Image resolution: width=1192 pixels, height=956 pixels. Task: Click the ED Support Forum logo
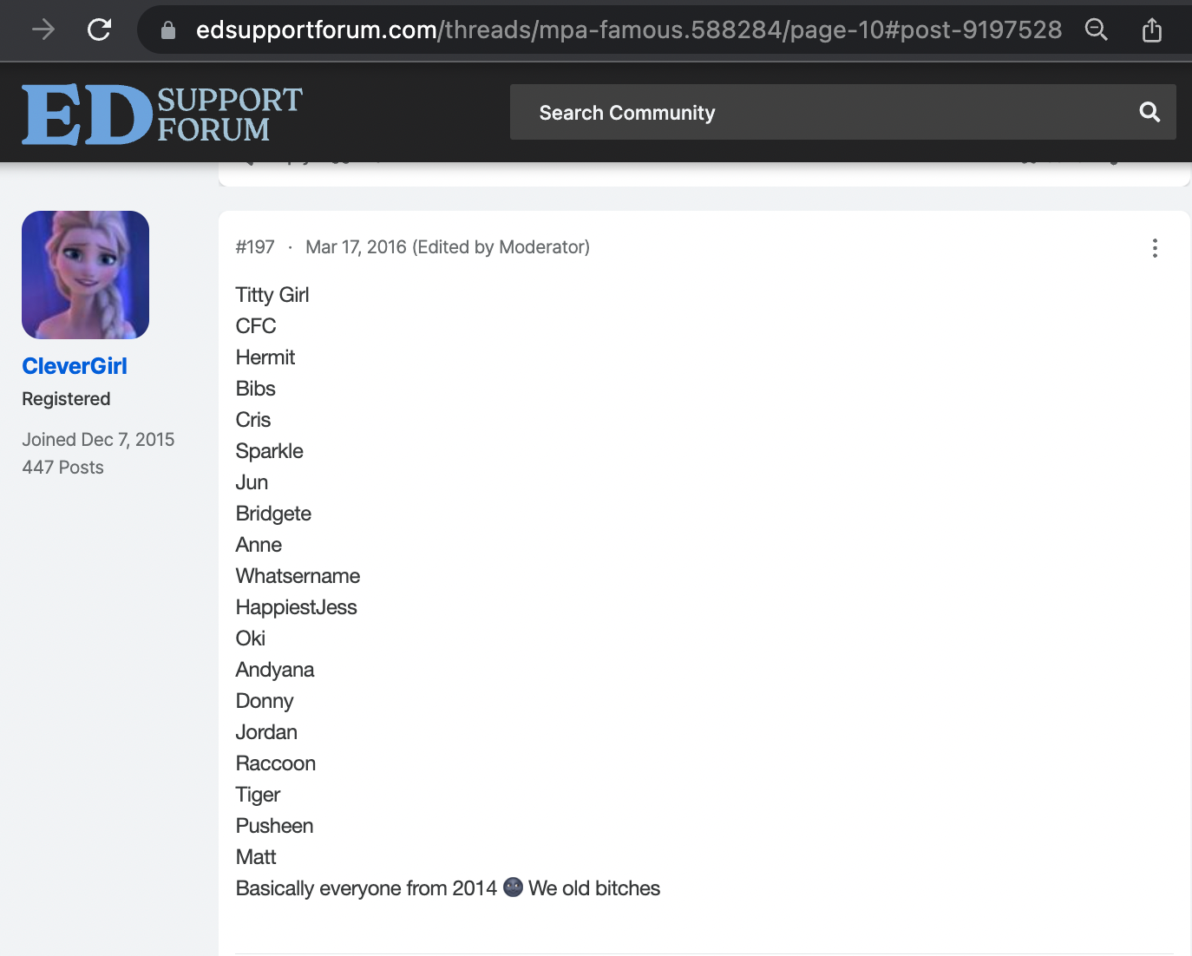click(162, 114)
